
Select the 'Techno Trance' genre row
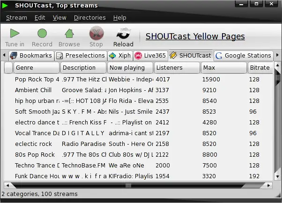pos(138,166)
